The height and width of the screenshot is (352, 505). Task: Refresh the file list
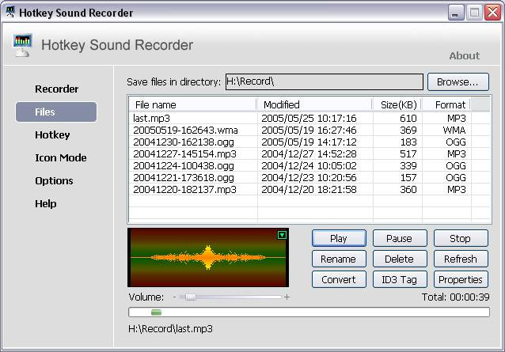pyautogui.click(x=461, y=259)
